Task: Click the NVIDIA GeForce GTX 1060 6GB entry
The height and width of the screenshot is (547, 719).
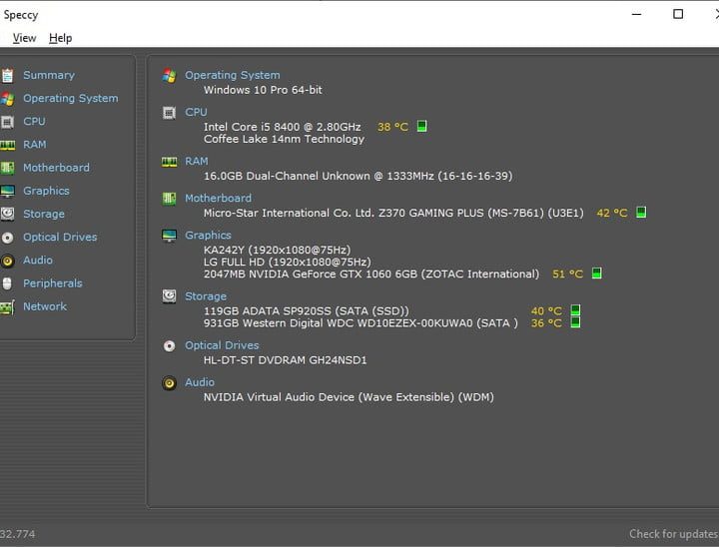Action: [x=371, y=274]
